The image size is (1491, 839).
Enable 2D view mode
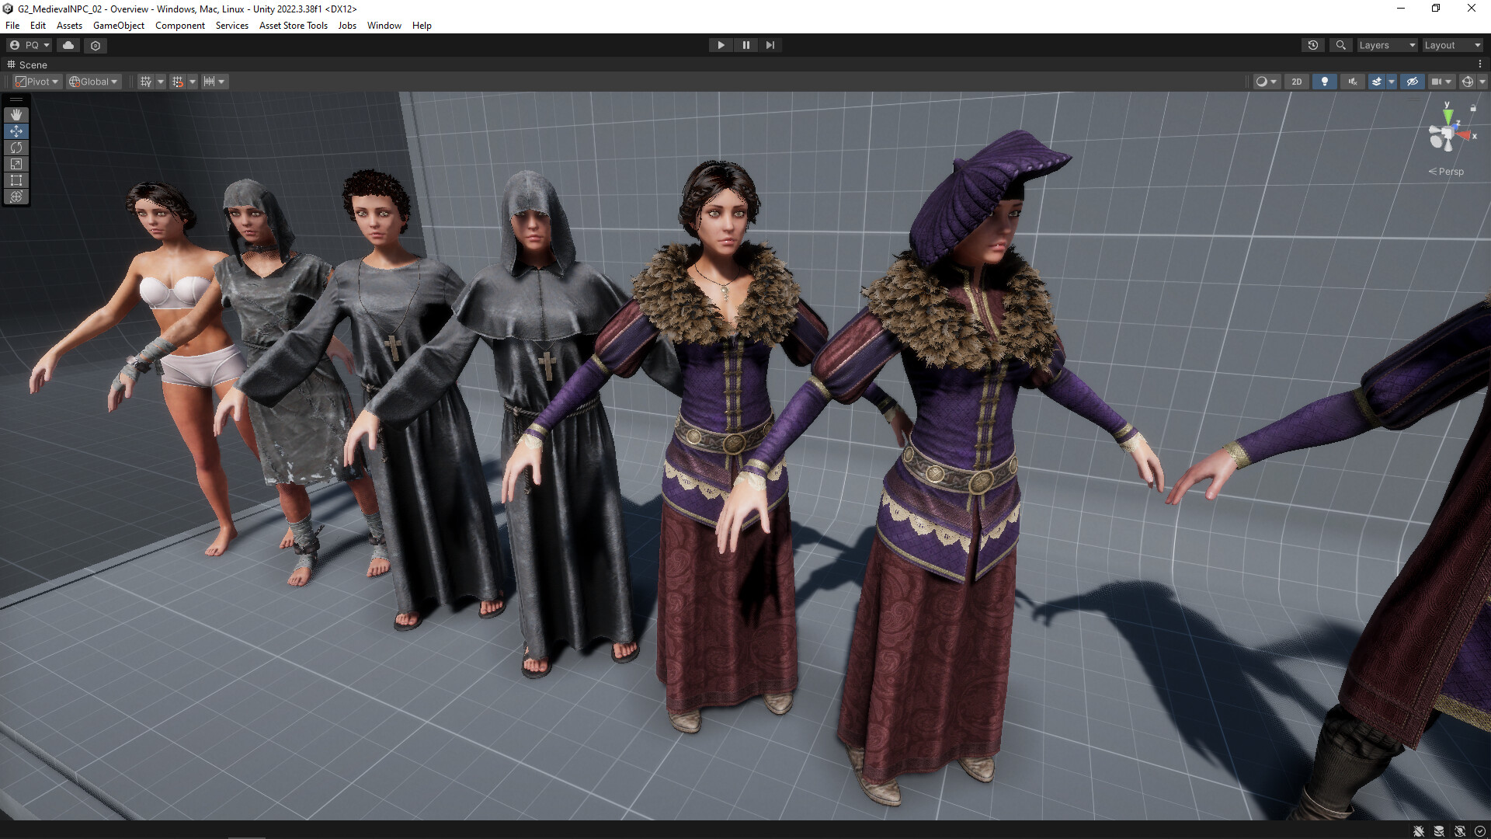click(x=1295, y=82)
